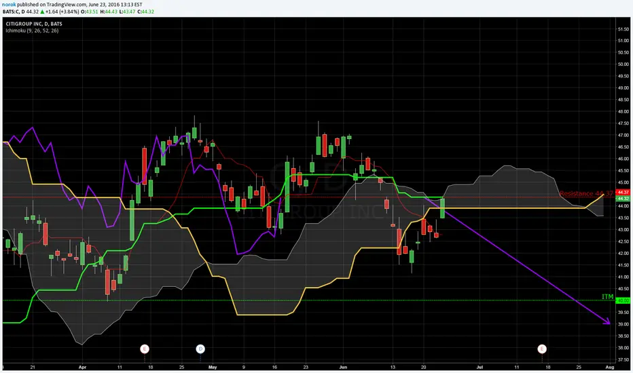Click the '41.00' price axis label
The height and width of the screenshot is (373, 633).
(x=623, y=277)
